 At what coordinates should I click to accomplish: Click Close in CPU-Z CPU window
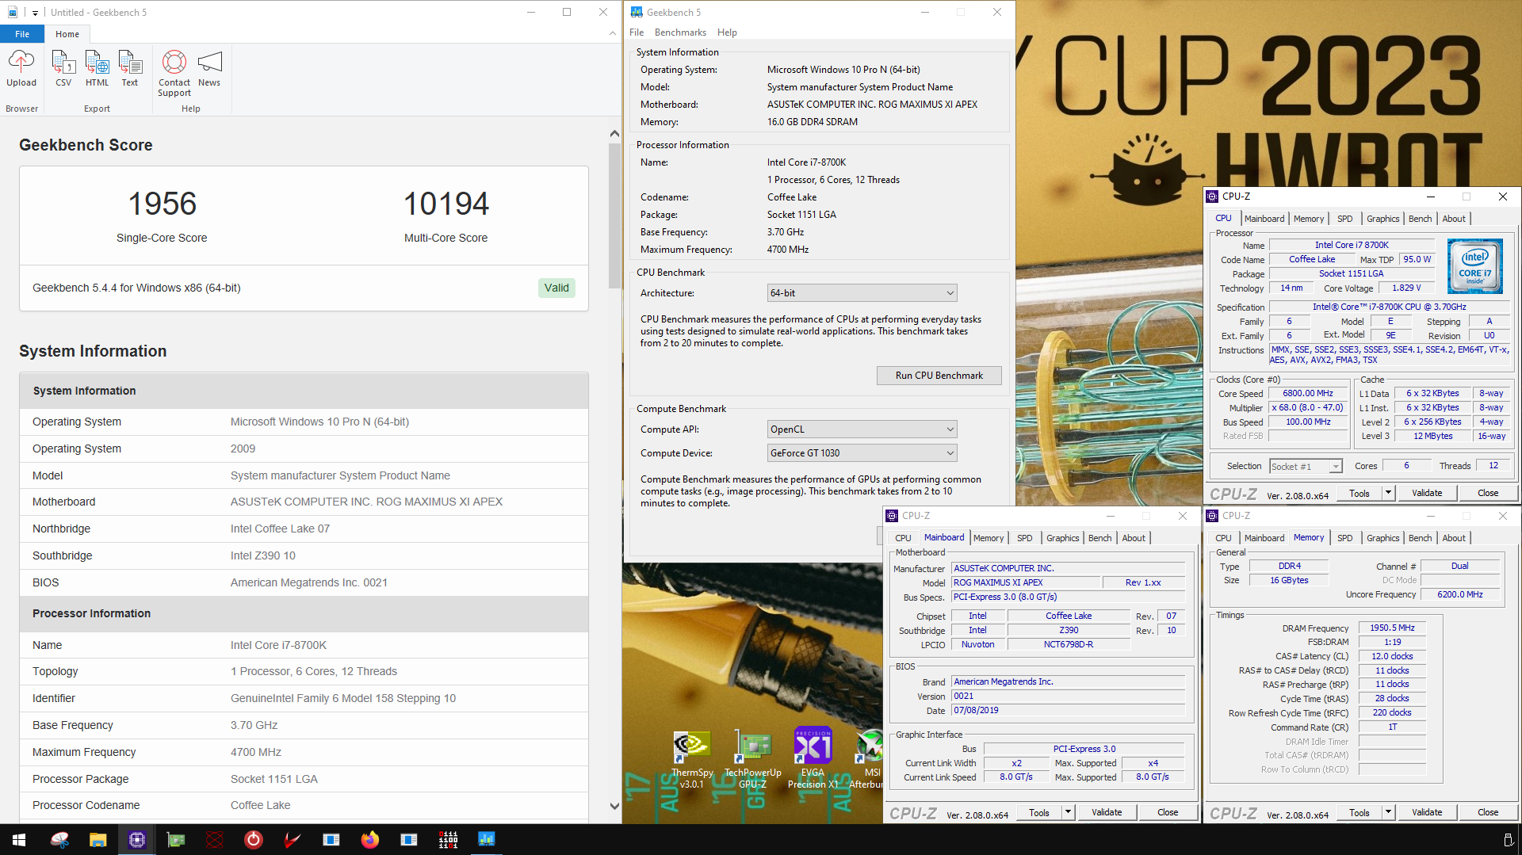pos(1488,493)
